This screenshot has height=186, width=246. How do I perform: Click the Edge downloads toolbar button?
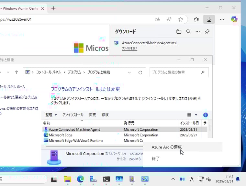209,19
